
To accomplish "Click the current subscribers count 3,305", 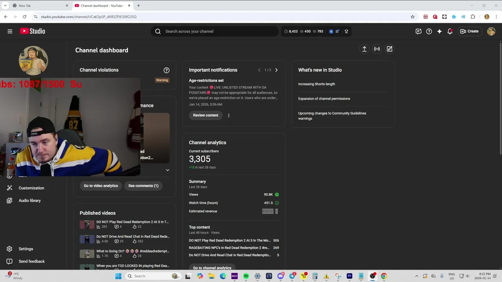I will pyautogui.click(x=200, y=159).
